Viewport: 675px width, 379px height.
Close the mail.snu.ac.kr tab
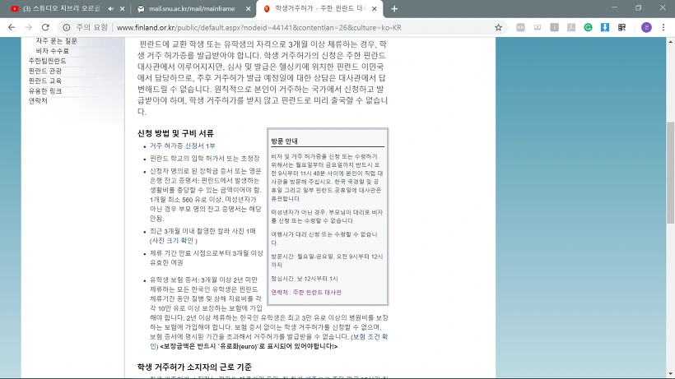tap(248, 8)
